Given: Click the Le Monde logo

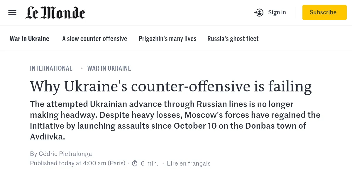Looking at the screenshot, I should [x=55, y=13].
